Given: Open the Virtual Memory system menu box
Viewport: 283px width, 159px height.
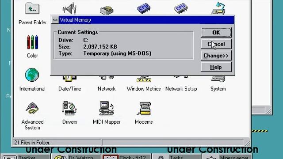Looking at the screenshot, I should 55,20.
